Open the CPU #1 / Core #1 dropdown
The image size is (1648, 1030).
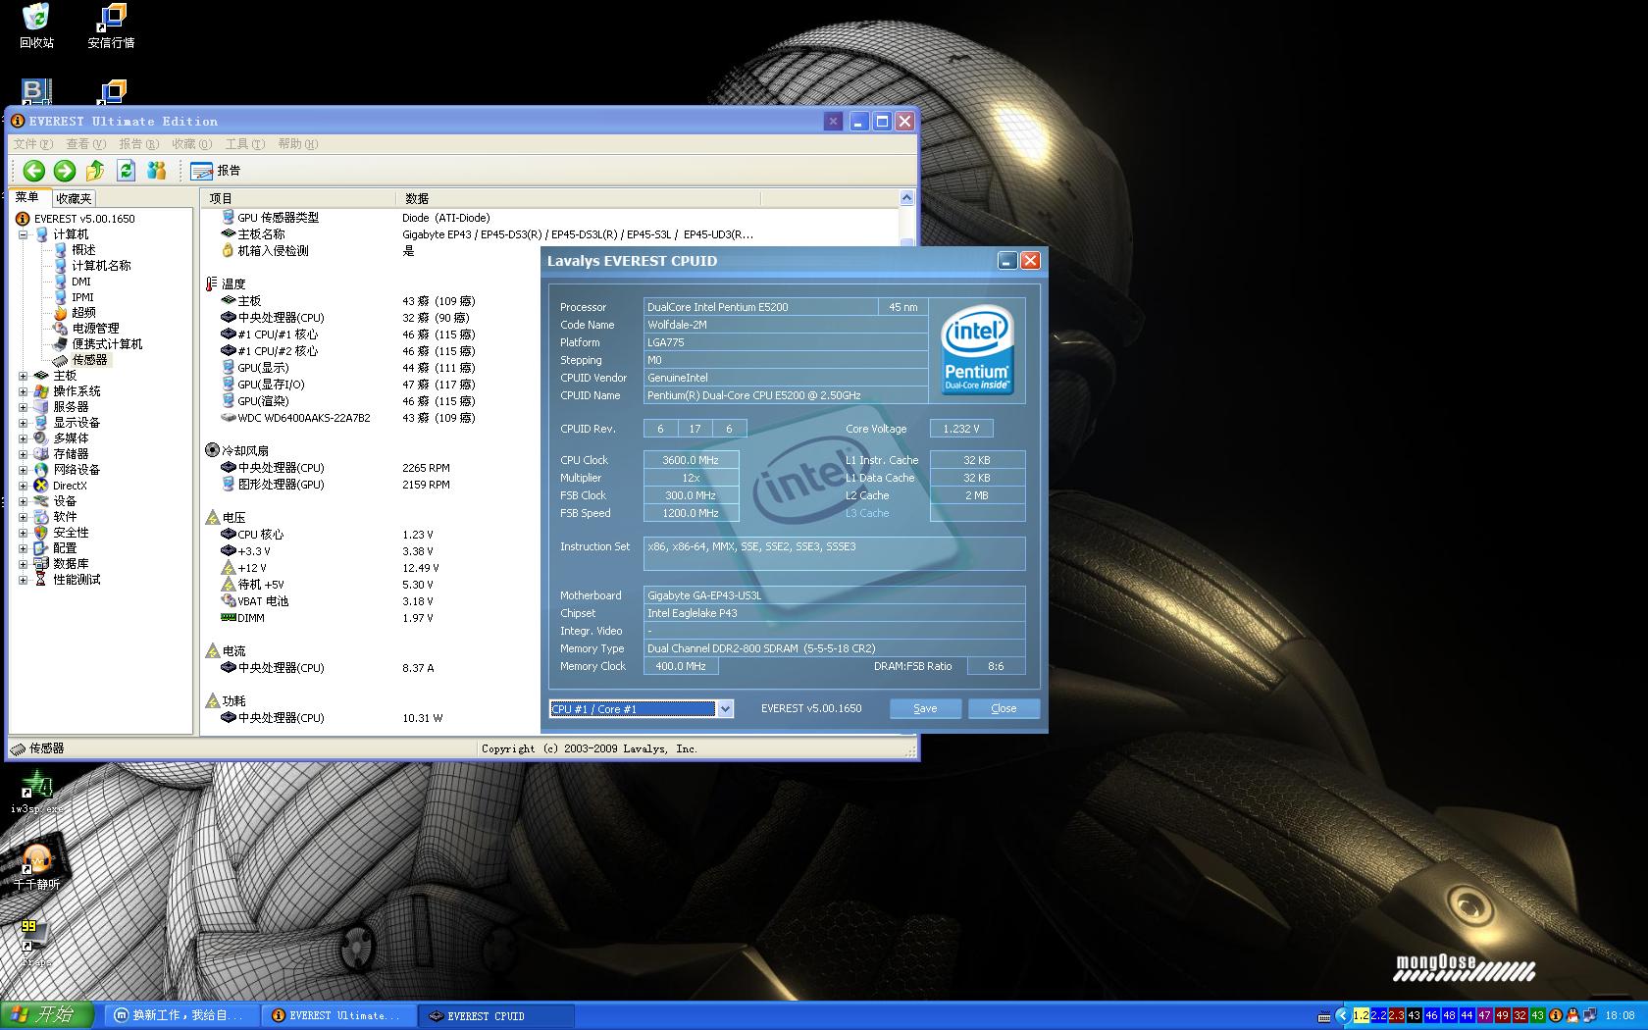pos(725,708)
